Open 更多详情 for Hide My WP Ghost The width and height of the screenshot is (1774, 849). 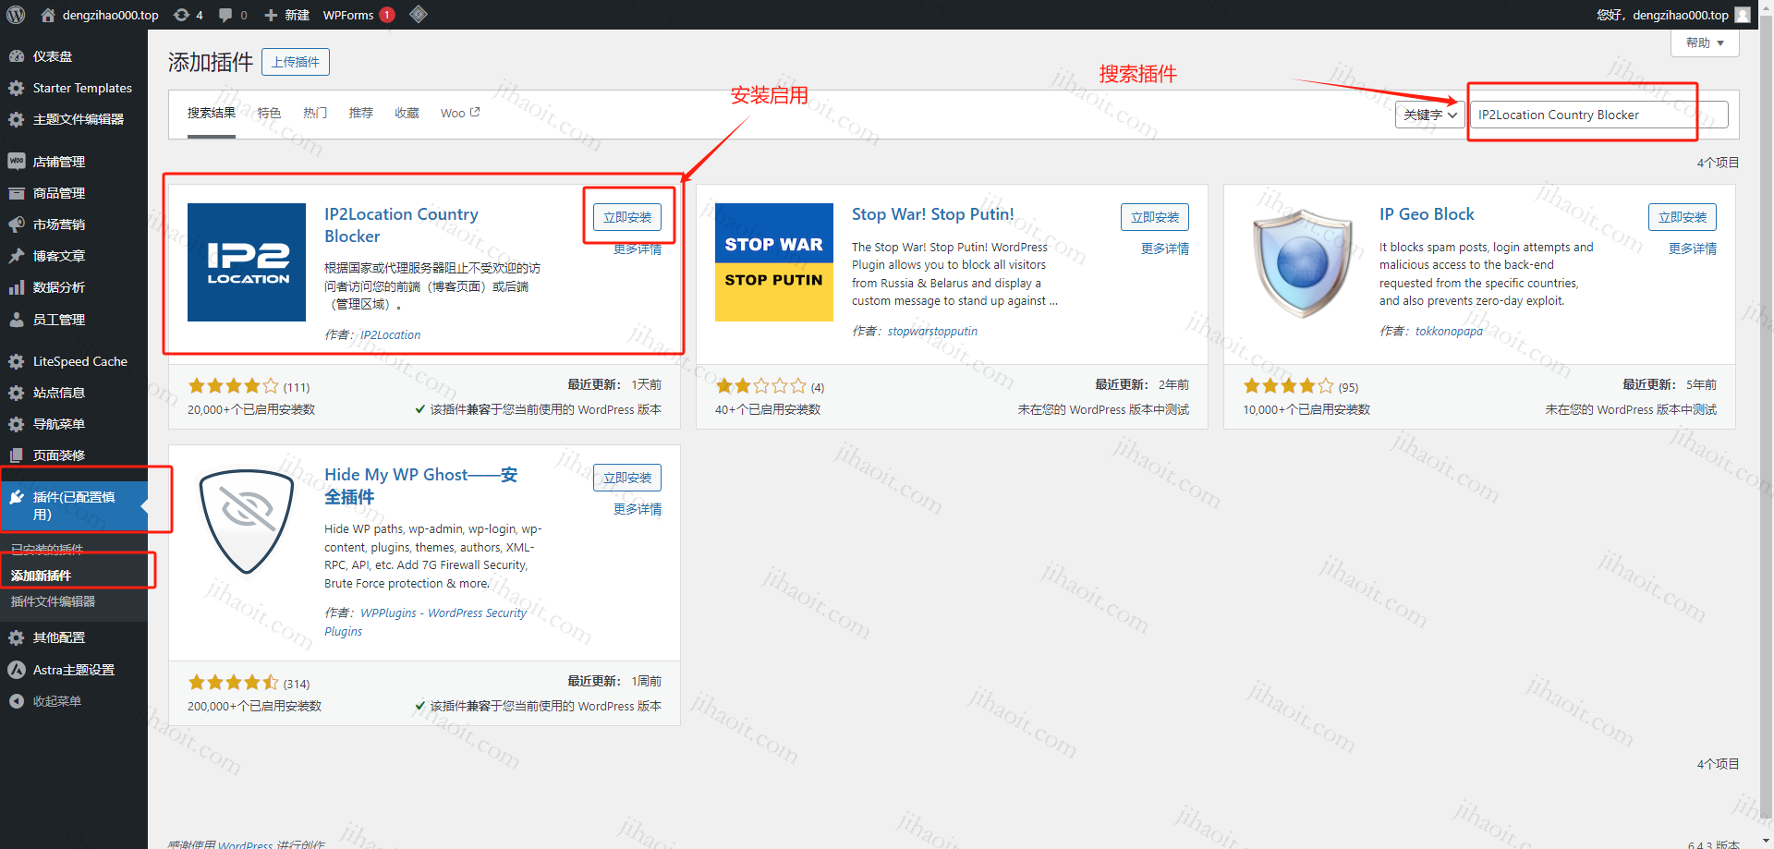[x=638, y=509]
